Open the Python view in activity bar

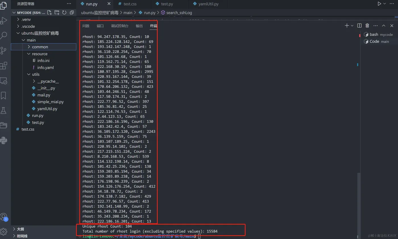pos(3,140)
